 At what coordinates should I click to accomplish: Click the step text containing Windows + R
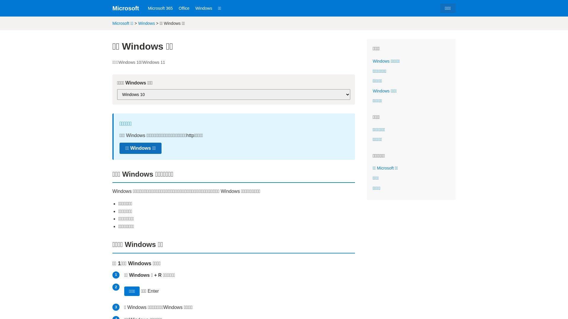(149, 275)
